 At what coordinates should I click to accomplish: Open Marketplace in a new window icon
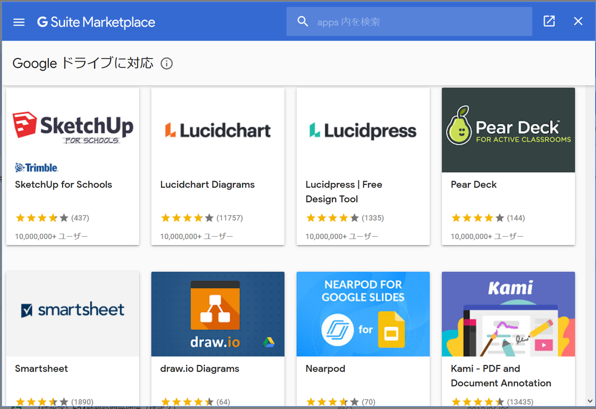(x=549, y=21)
